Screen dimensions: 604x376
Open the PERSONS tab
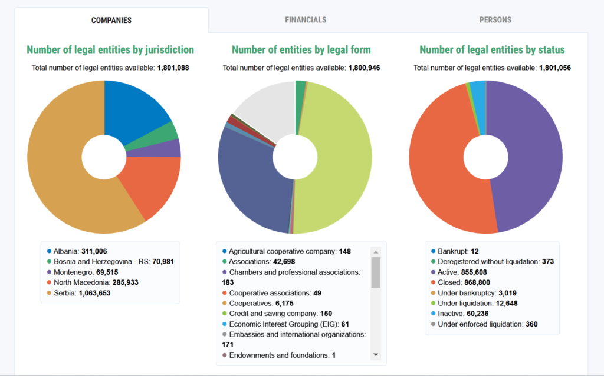click(x=495, y=20)
